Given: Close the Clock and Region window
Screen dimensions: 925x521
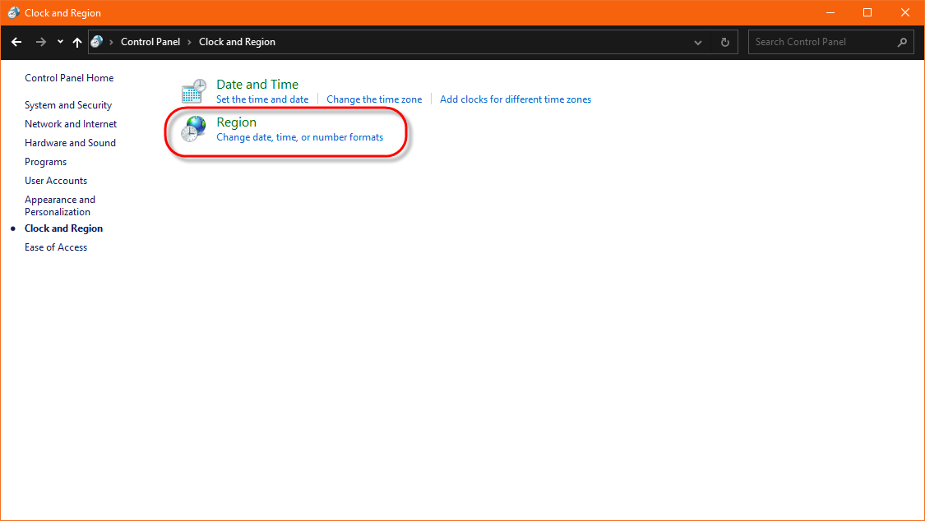Looking at the screenshot, I should (x=905, y=12).
